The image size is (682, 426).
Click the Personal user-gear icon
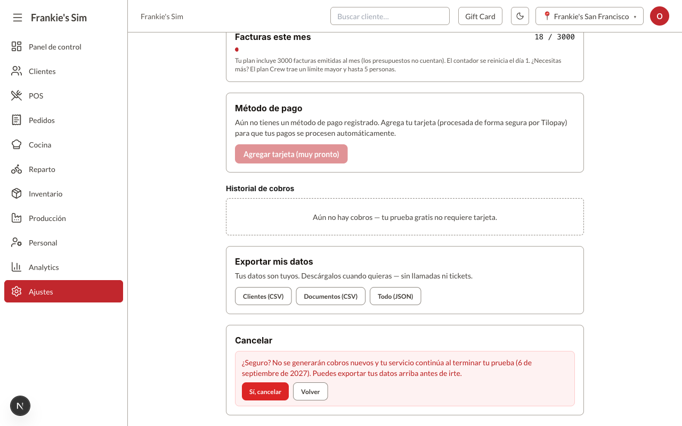(17, 242)
